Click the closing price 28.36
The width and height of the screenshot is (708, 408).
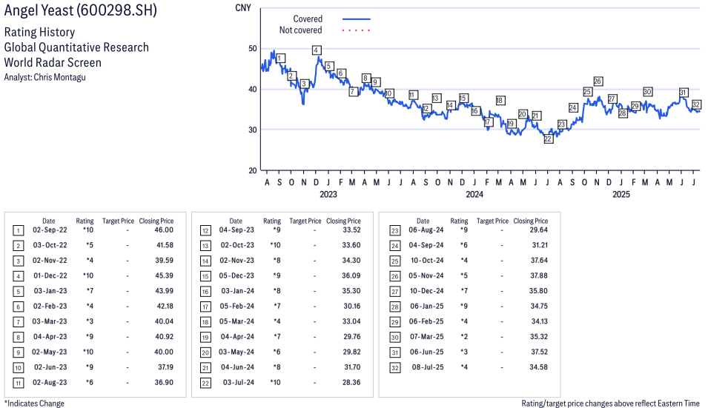pos(351,382)
